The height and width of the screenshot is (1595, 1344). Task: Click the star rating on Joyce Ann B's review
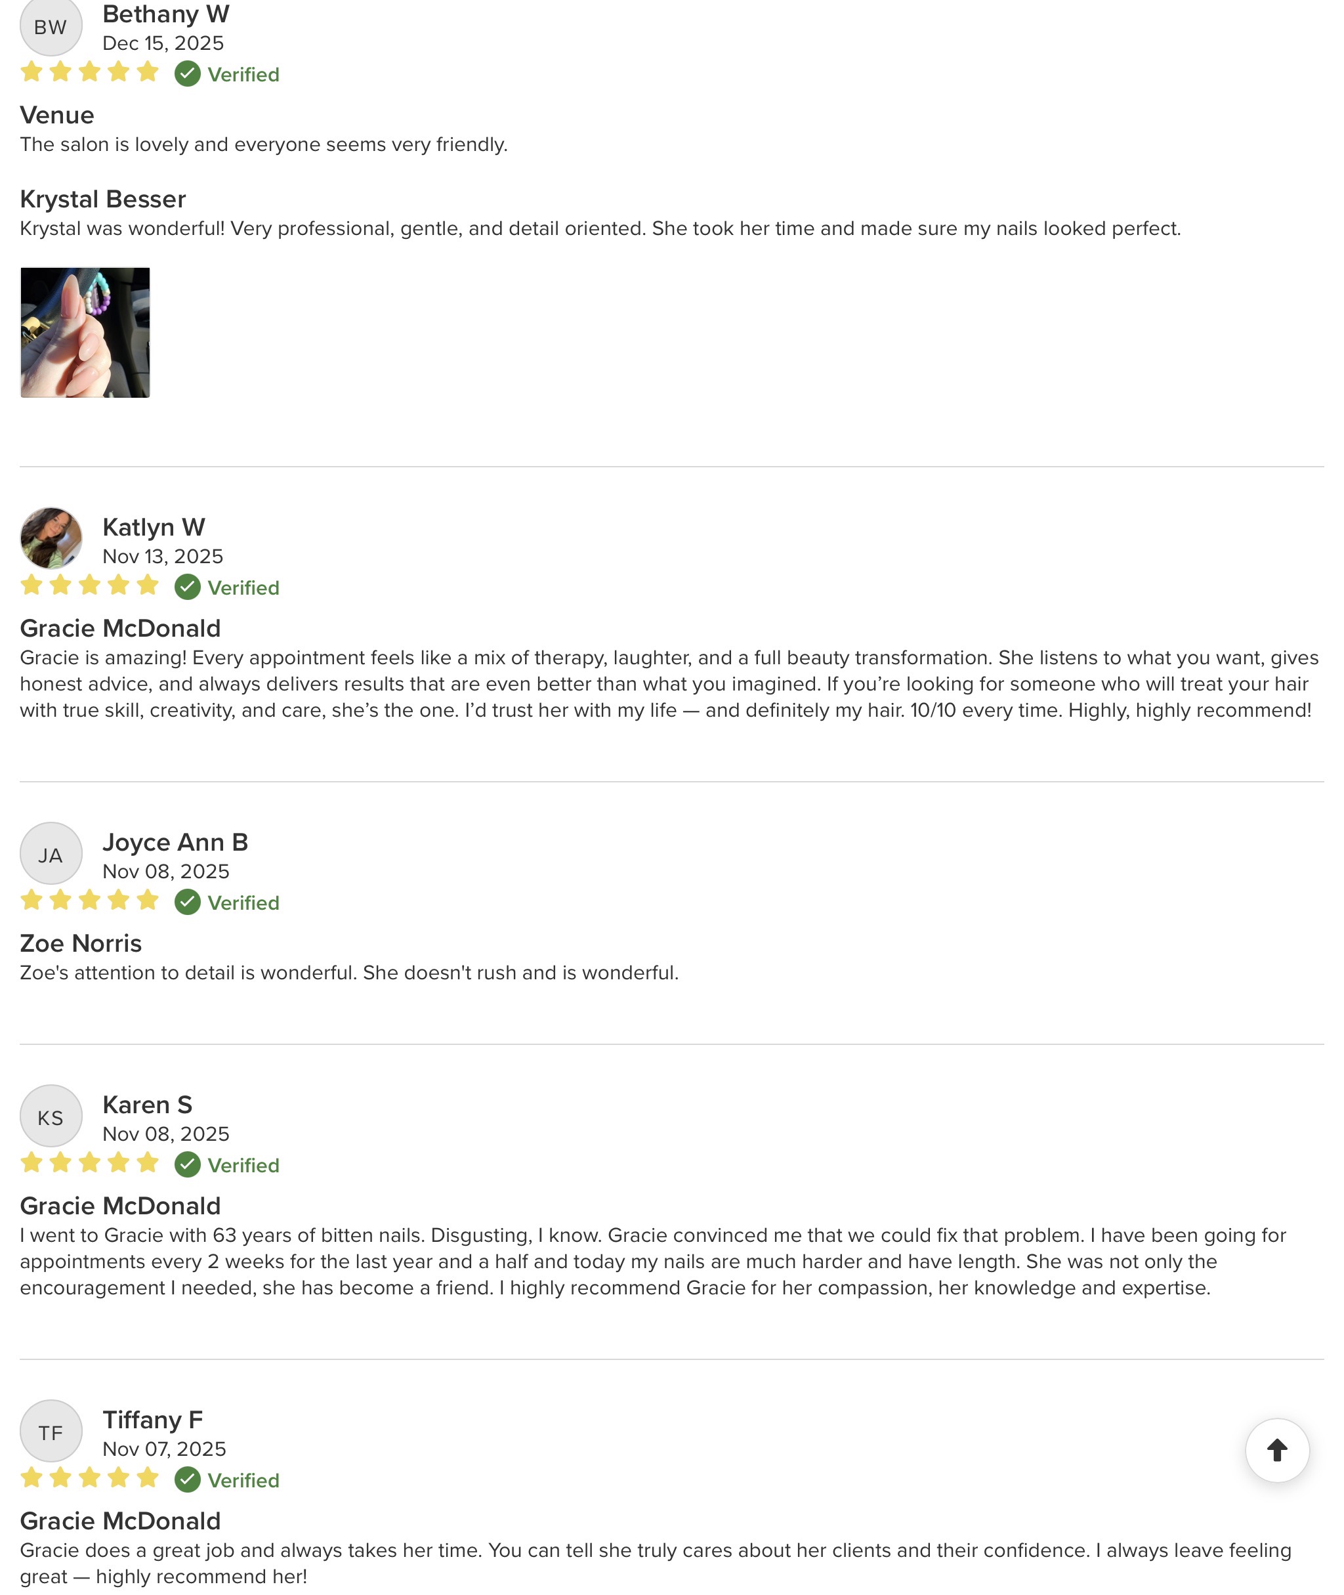click(x=90, y=901)
